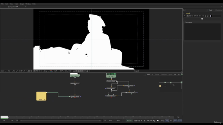The width and height of the screenshot is (223, 125).
Task: Select the FG loader node
Action: tap(111, 75)
